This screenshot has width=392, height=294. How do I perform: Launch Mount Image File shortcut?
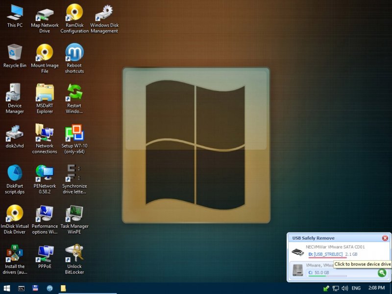pyautogui.click(x=45, y=58)
